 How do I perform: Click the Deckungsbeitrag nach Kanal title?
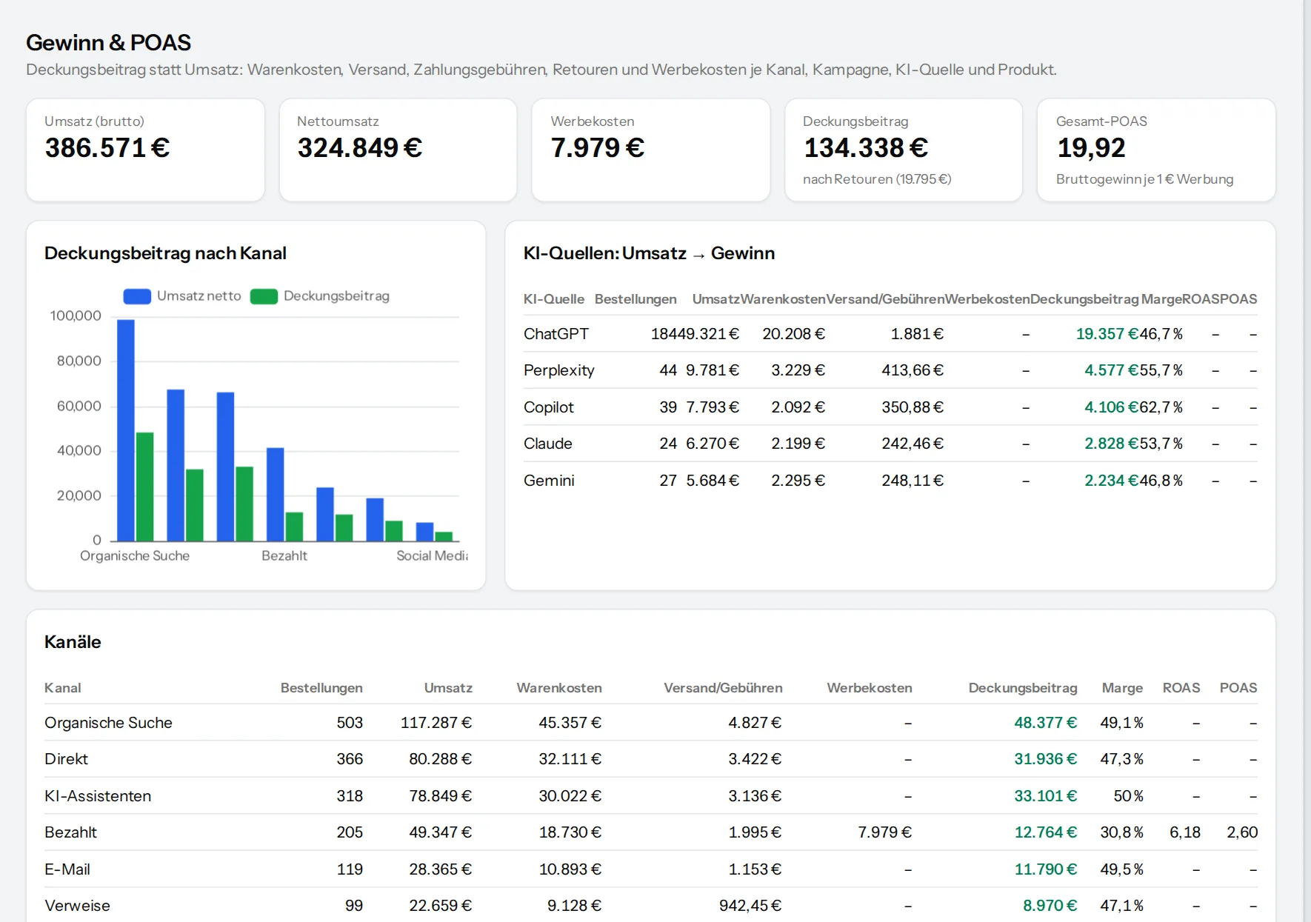point(165,253)
